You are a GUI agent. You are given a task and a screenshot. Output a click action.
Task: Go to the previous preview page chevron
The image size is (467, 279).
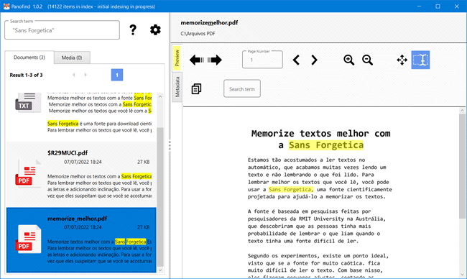coord(296,60)
